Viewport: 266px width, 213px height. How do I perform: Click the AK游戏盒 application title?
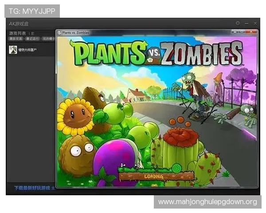tap(19, 24)
